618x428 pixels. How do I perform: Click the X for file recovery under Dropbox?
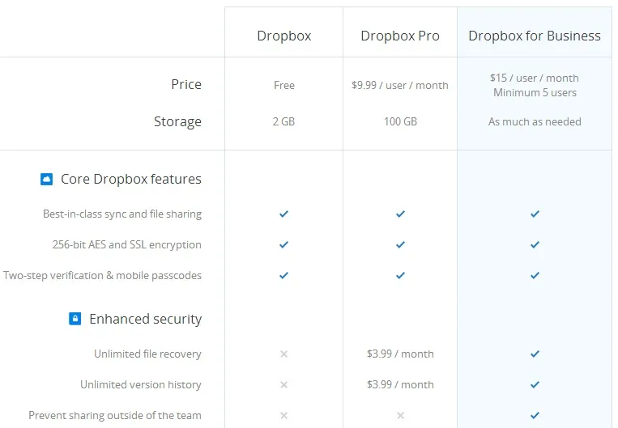click(283, 354)
